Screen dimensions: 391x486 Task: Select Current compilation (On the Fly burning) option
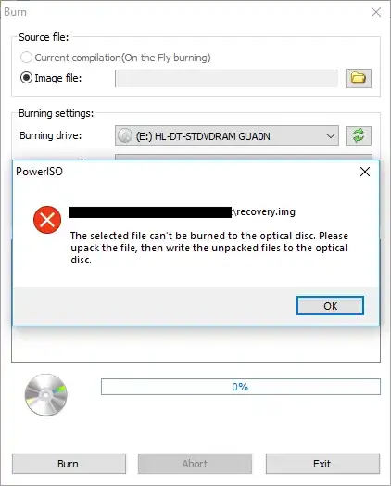(26, 58)
